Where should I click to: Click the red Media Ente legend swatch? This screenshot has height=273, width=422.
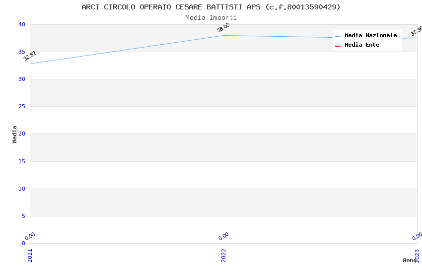(x=338, y=46)
